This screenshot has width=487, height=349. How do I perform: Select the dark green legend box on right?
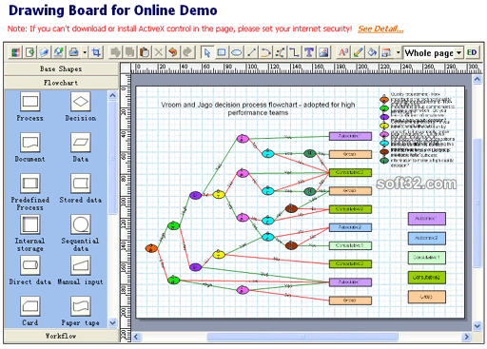point(426,278)
